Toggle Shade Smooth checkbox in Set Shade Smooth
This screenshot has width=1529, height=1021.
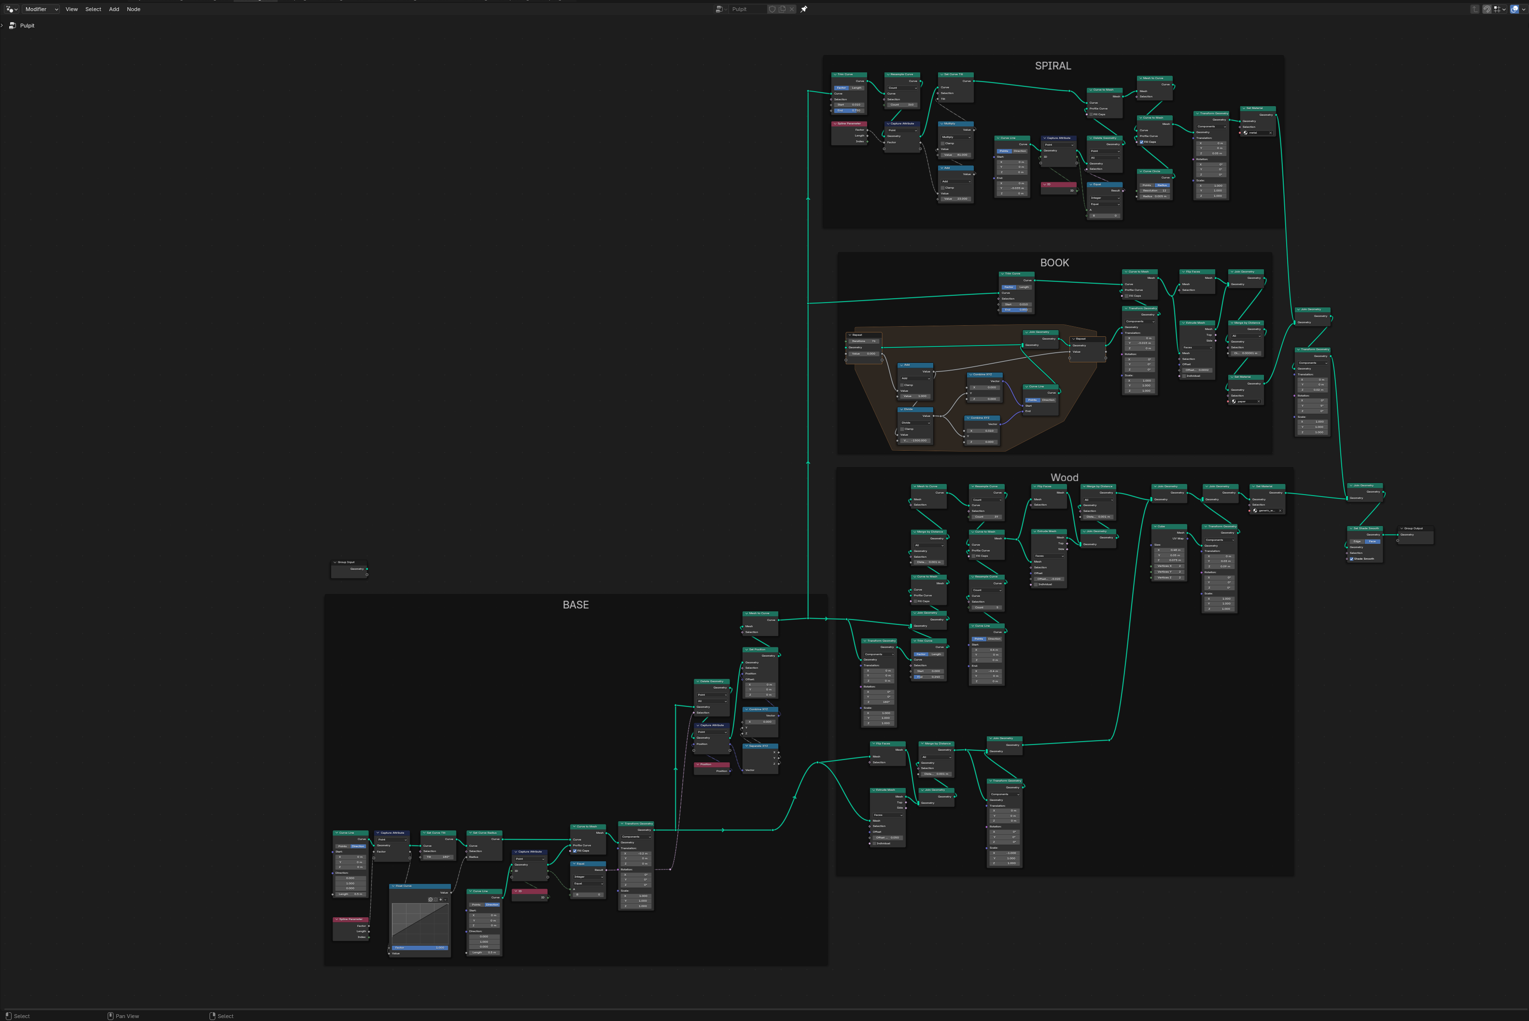point(1352,559)
